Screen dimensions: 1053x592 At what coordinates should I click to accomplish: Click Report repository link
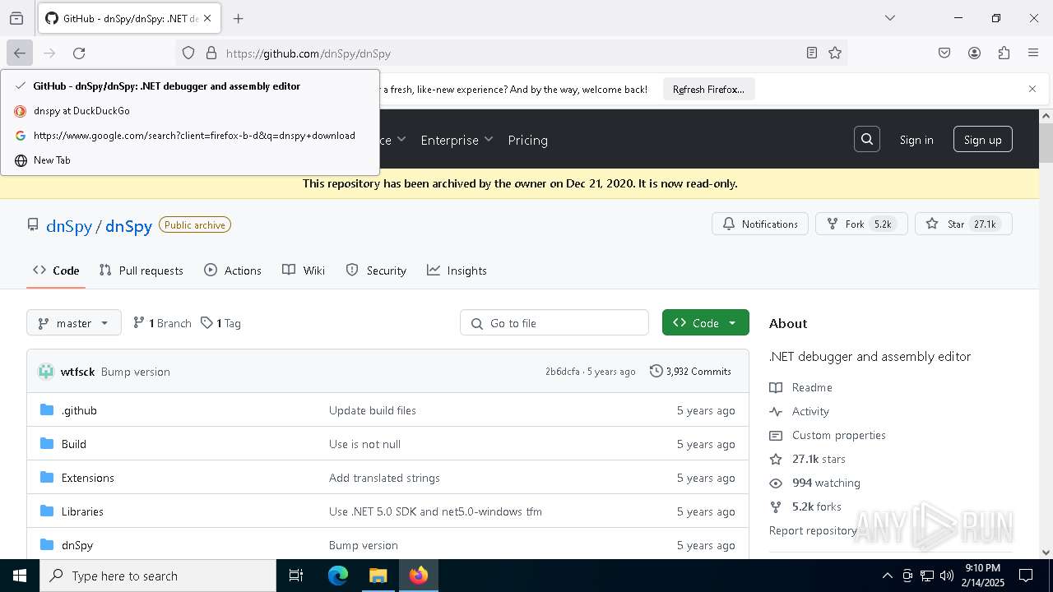point(813,530)
